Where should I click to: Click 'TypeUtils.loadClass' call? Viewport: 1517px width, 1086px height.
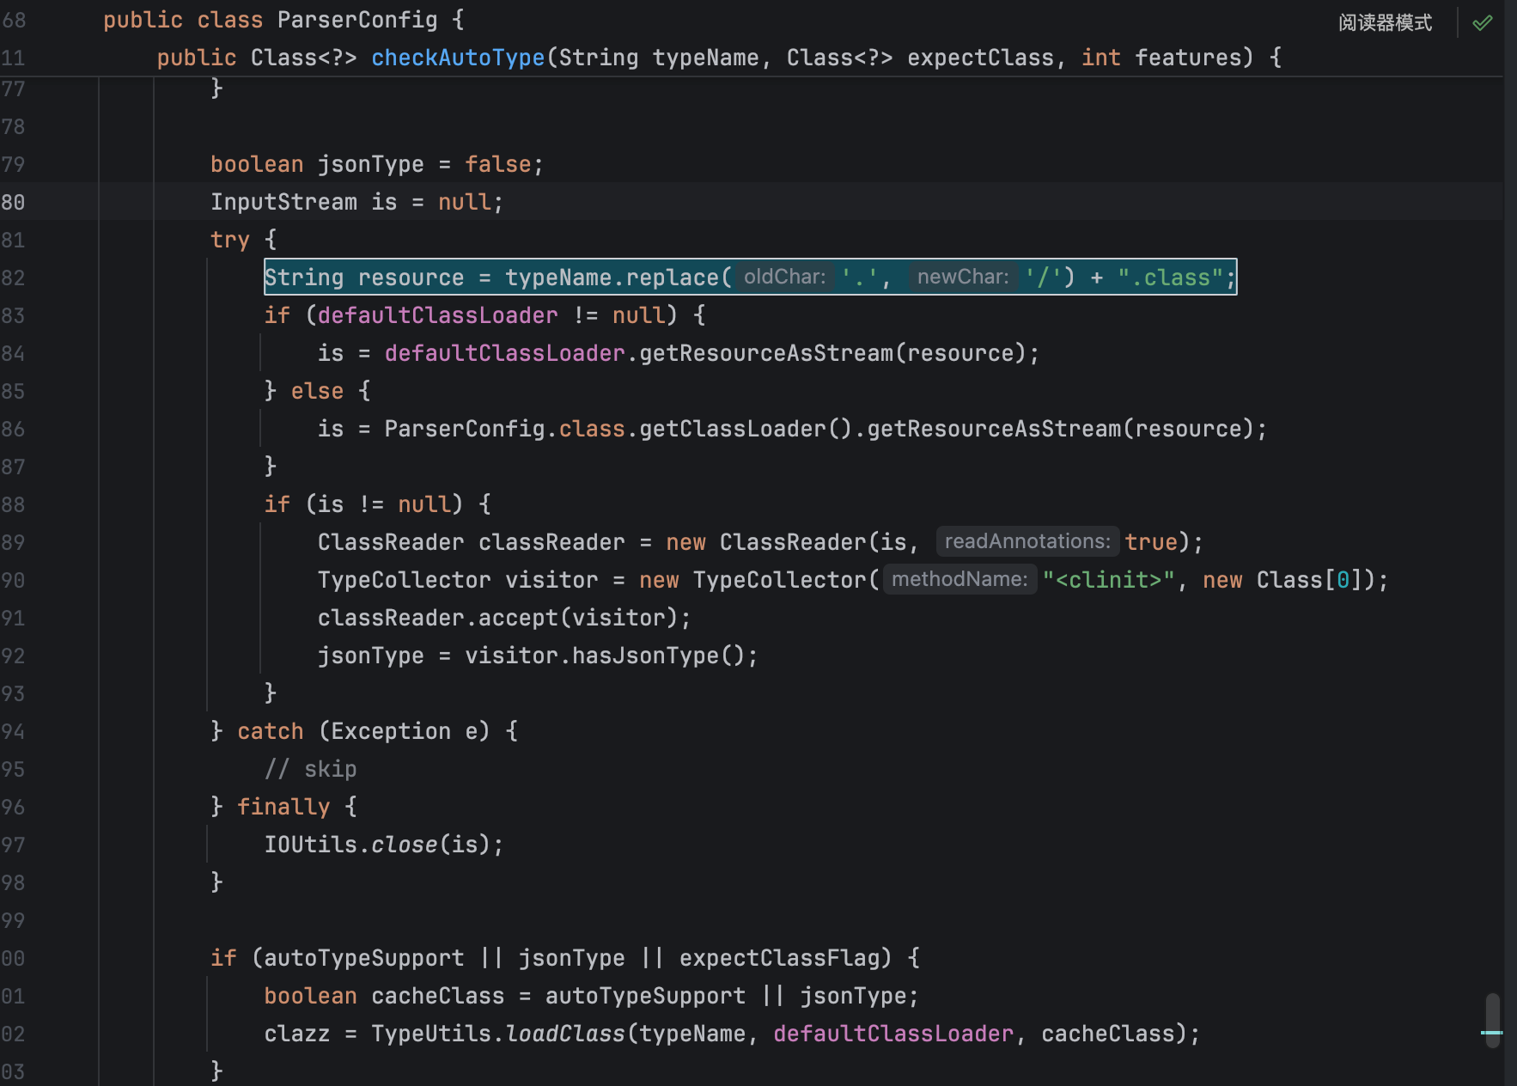click(x=498, y=1034)
